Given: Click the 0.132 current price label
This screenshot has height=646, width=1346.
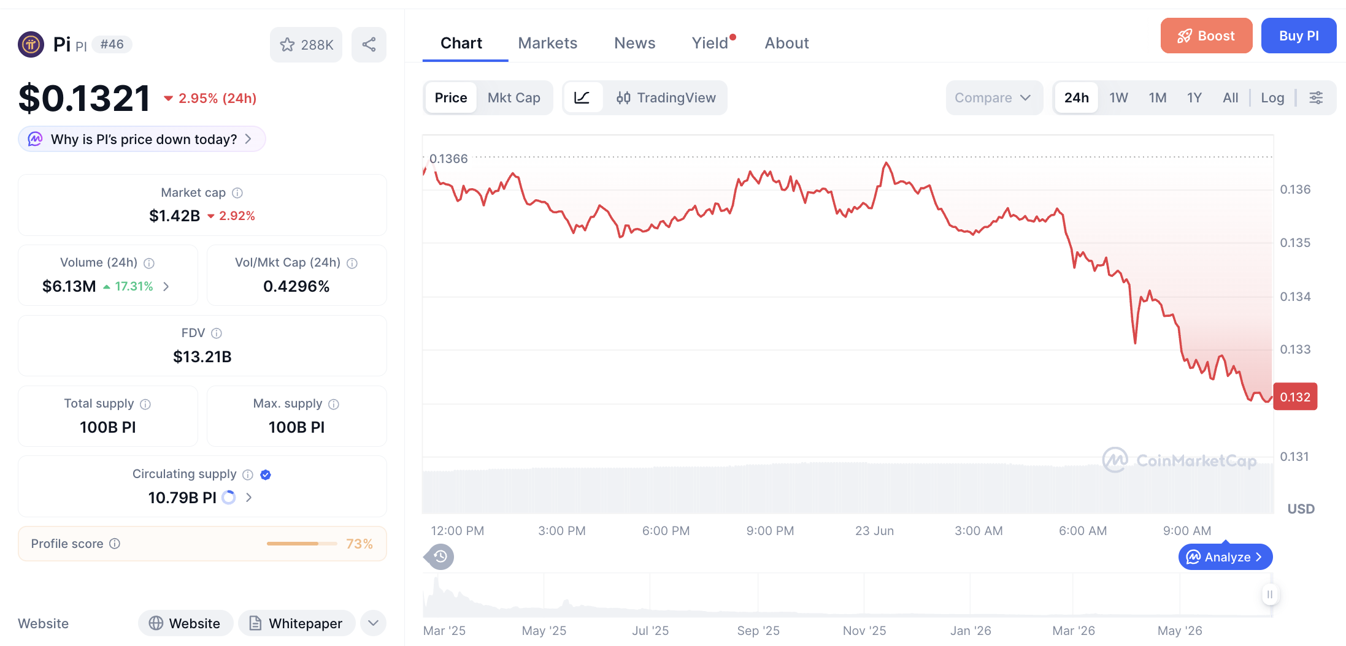Looking at the screenshot, I should click(x=1295, y=397).
